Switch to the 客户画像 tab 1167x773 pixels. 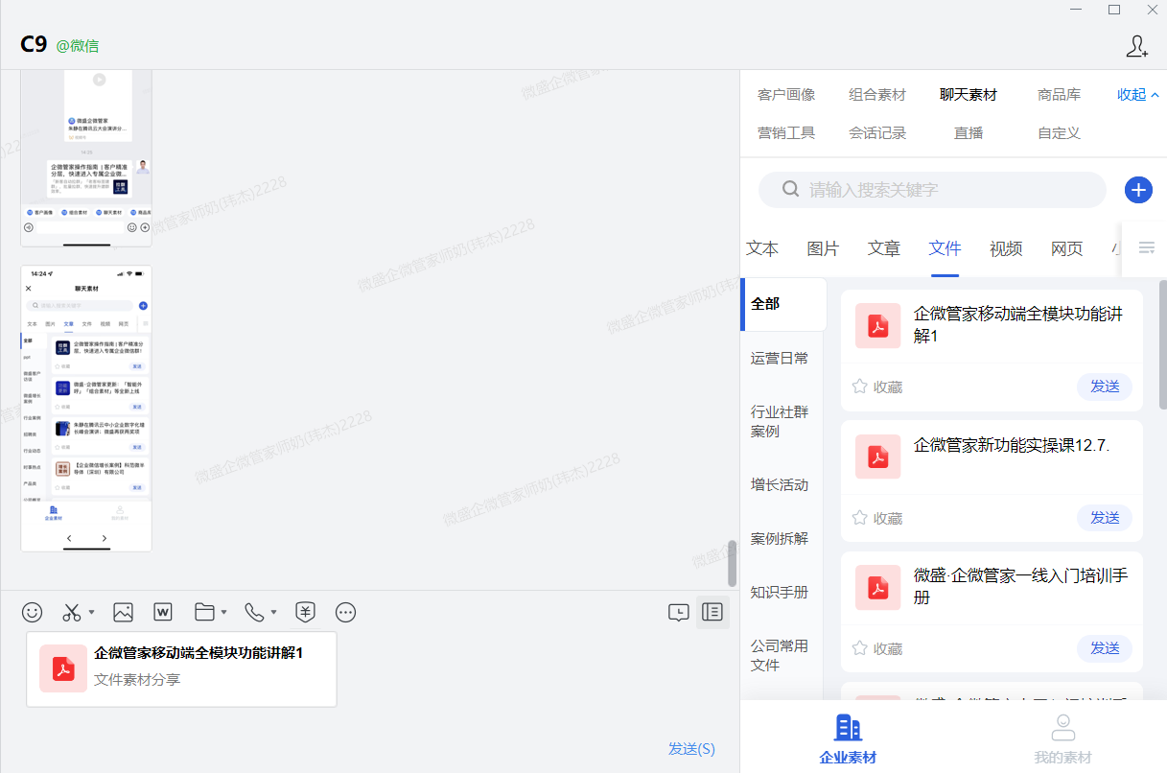click(x=786, y=95)
